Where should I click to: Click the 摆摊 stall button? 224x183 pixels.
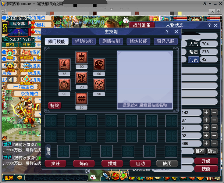(112, 163)
